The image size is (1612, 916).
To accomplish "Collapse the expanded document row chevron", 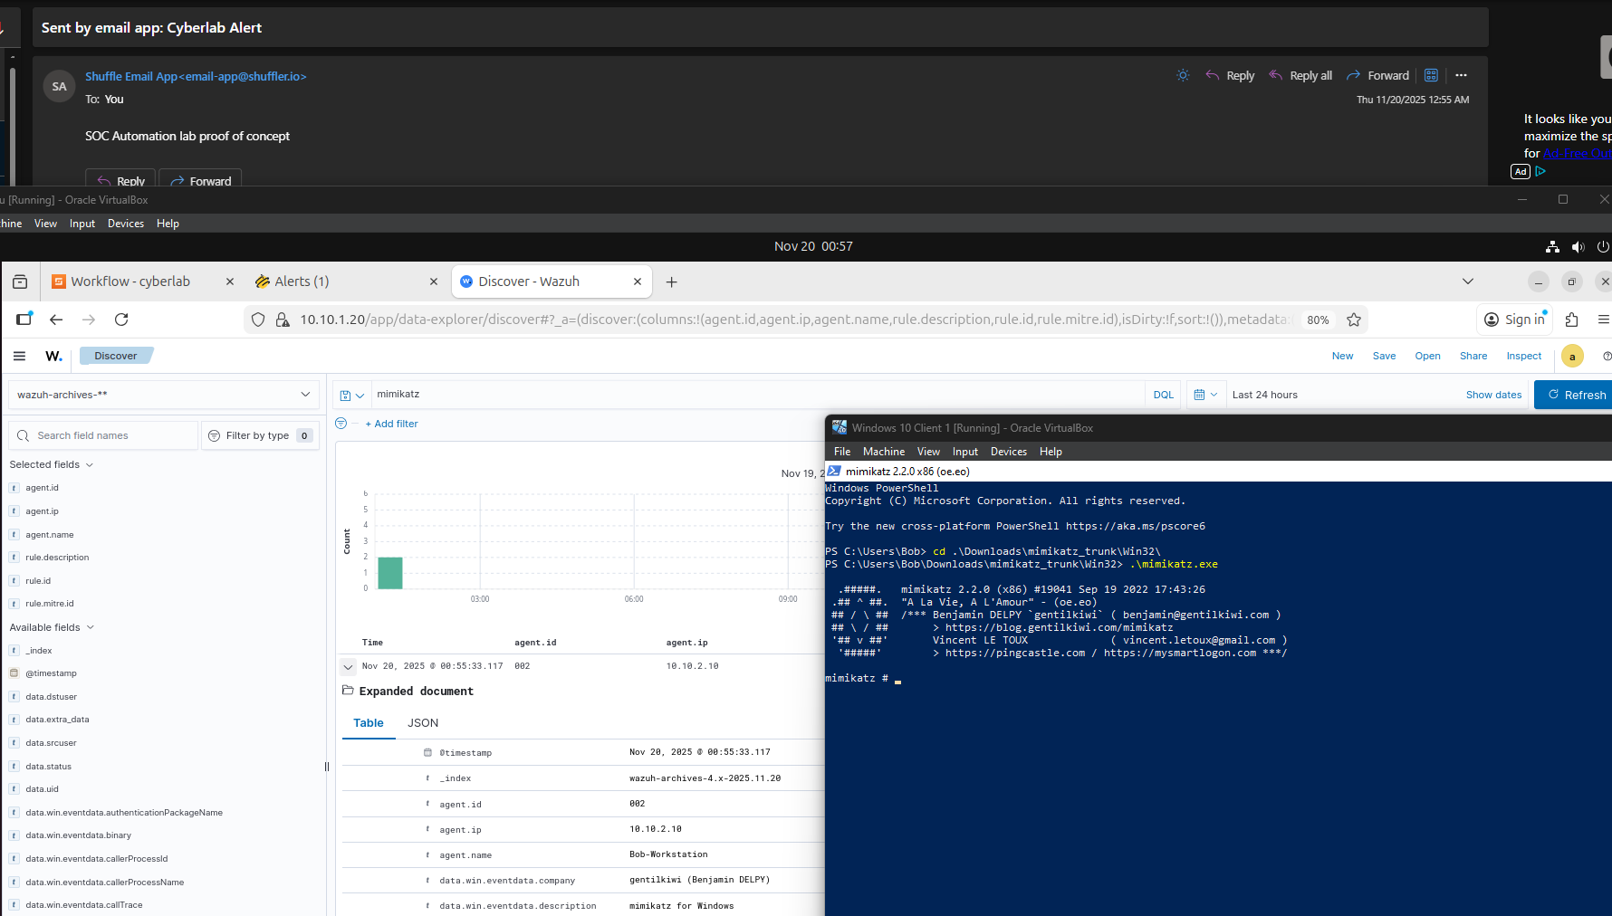I will pyautogui.click(x=348, y=666).
